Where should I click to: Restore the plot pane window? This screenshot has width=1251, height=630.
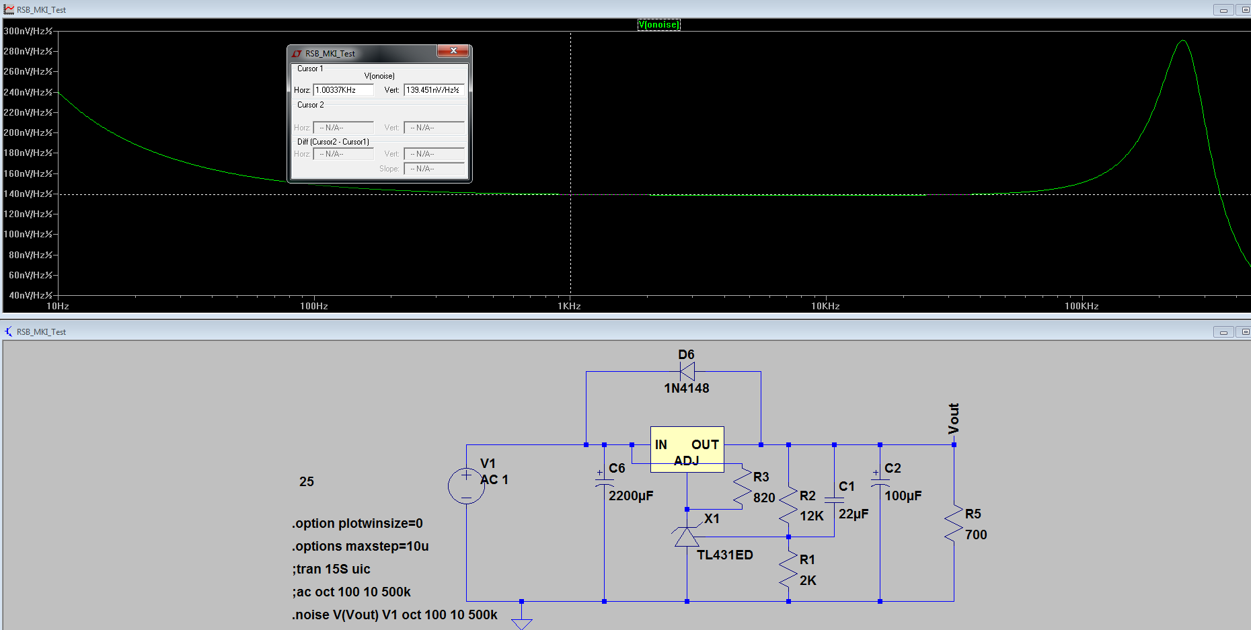[1244, 10]
